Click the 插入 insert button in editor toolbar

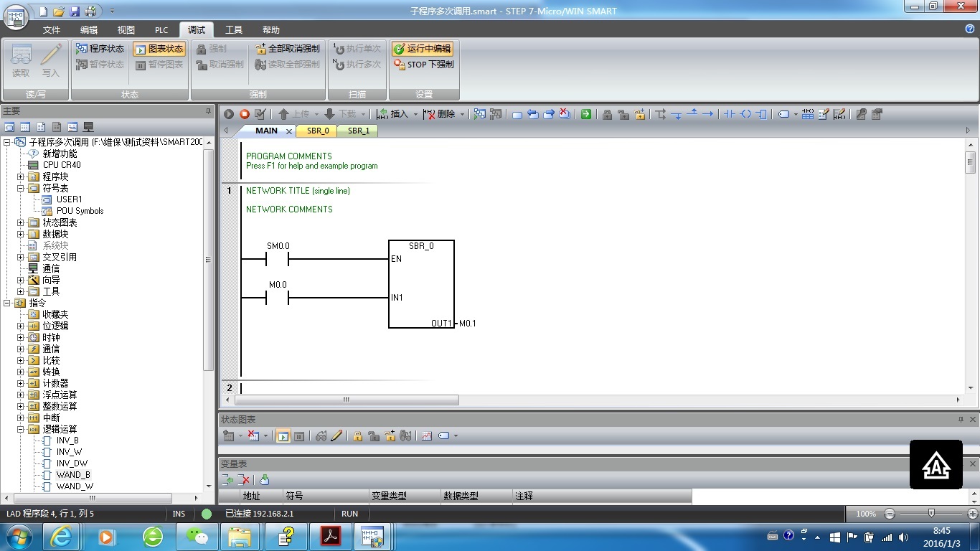pyautogui.click(x=392, y=114)
